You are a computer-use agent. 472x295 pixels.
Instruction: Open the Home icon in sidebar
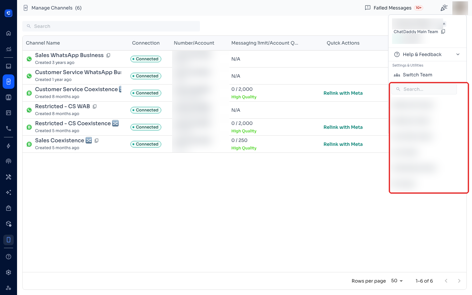tap(9, 33)
